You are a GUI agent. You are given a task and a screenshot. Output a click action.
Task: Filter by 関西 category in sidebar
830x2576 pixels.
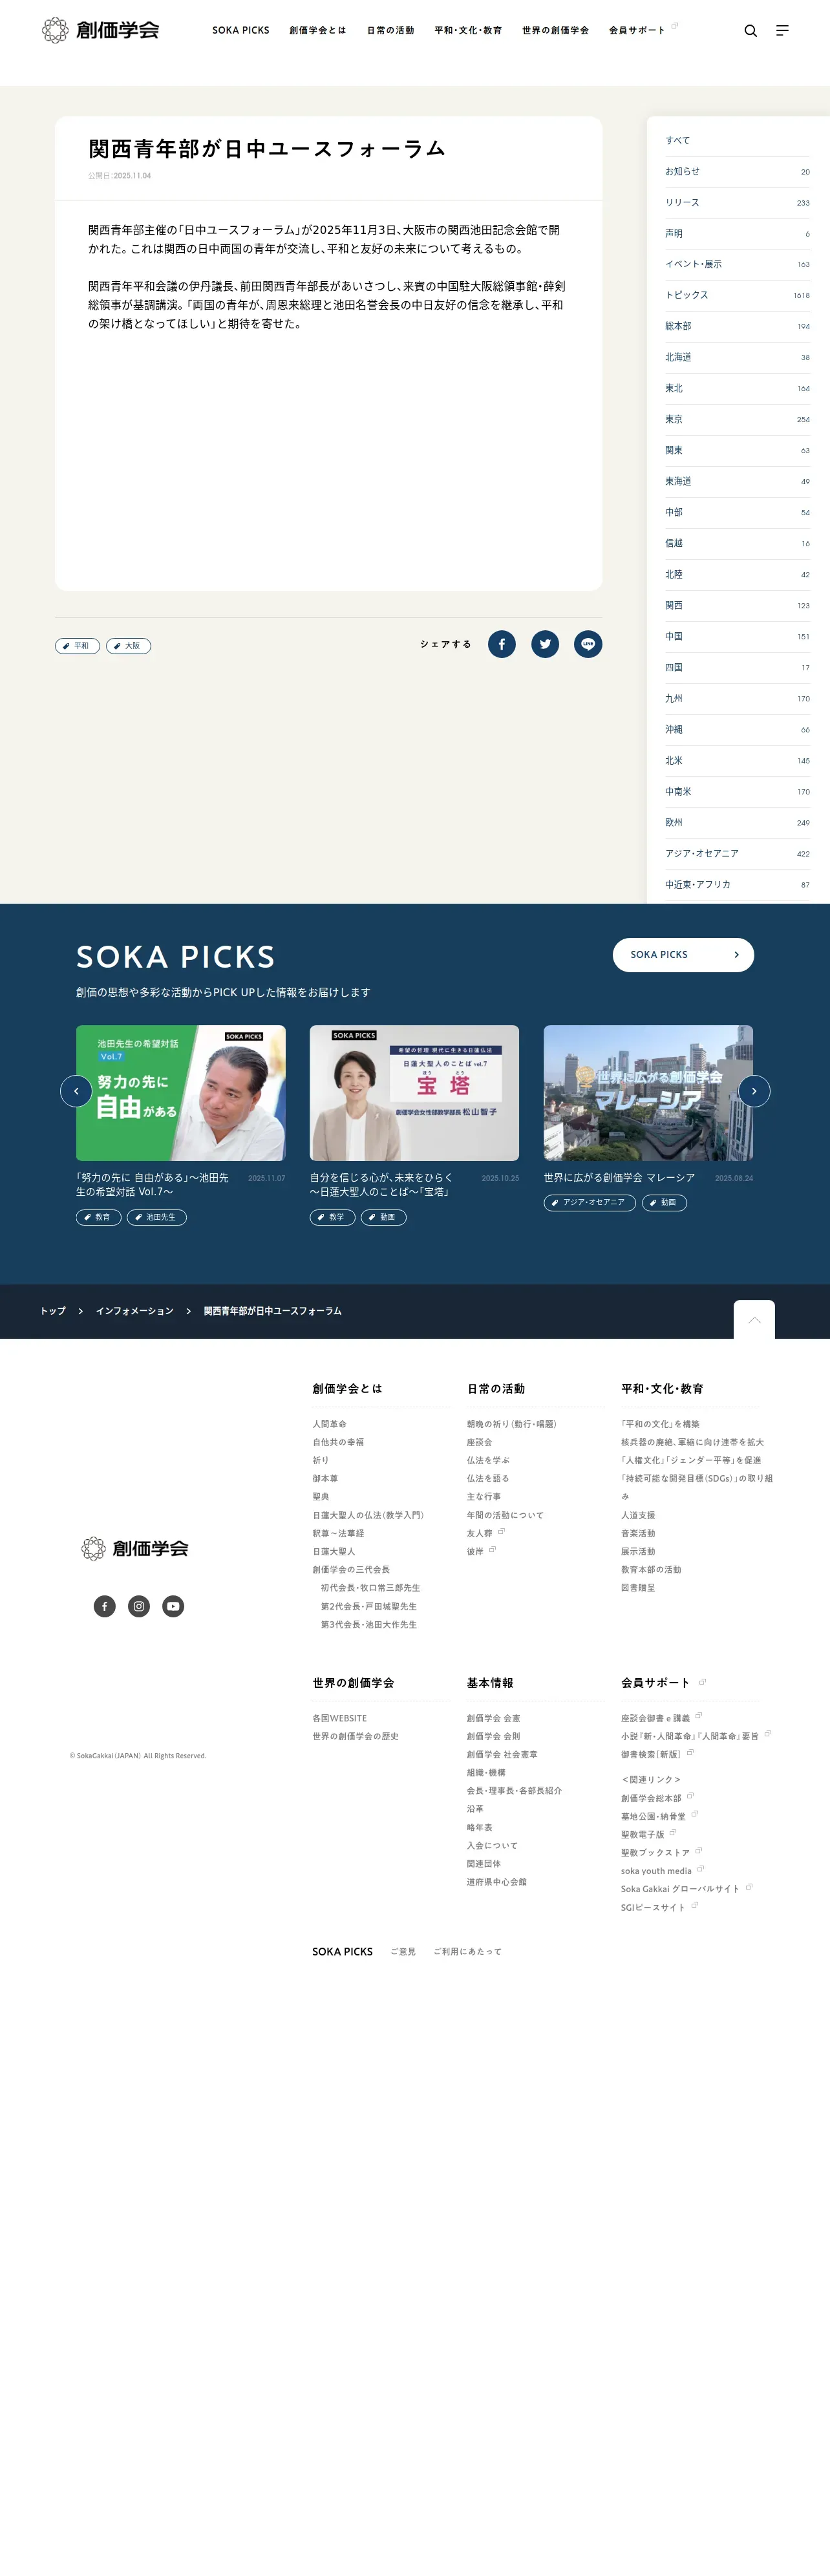737,605
